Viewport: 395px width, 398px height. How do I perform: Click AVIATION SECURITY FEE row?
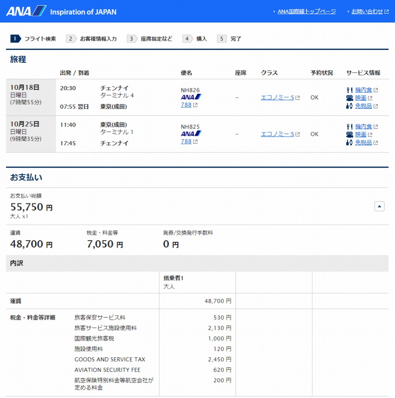(x=153, y=370)
